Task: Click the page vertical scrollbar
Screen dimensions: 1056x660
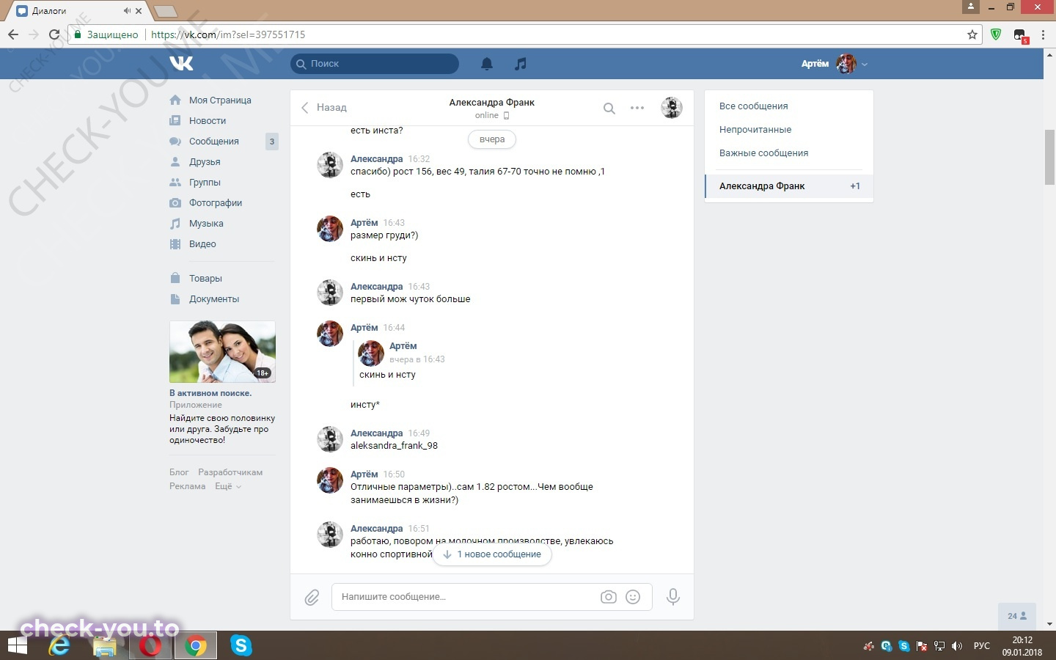Action: tap(1050, 158)
